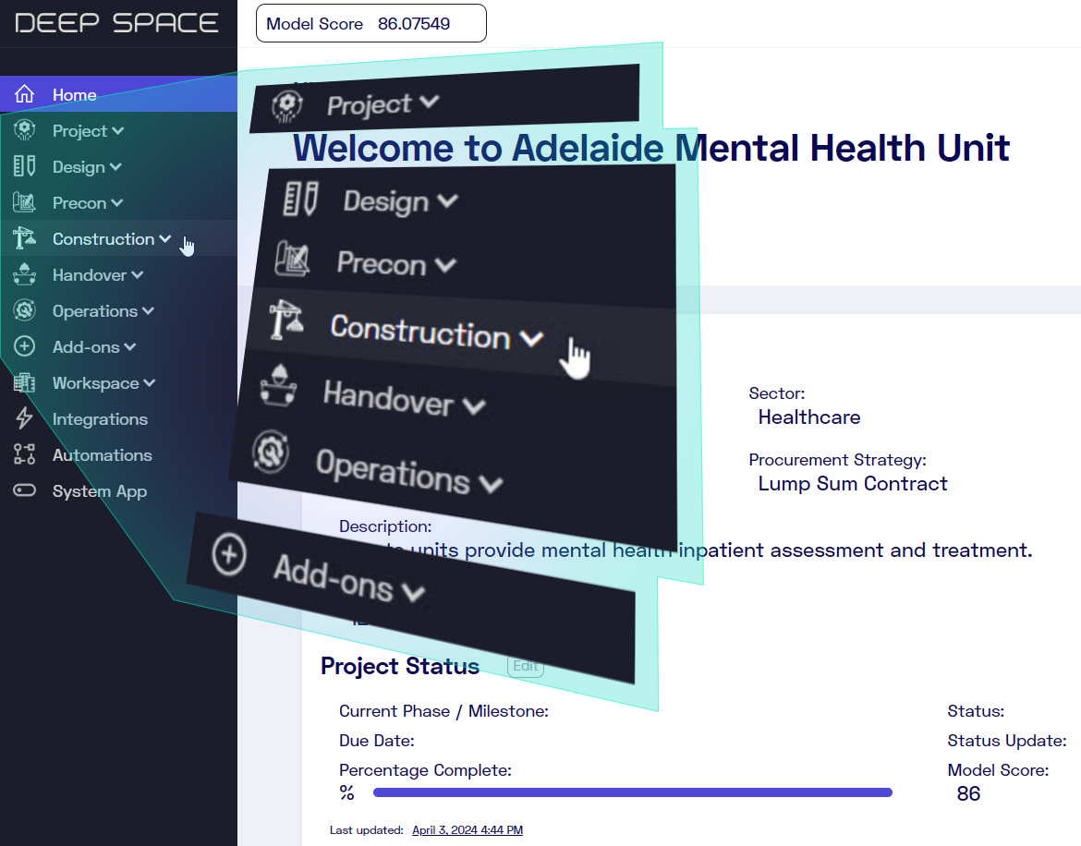Click the 'Due Date:' label
This screenshot has width=1081, height=846.
[376, 741]
